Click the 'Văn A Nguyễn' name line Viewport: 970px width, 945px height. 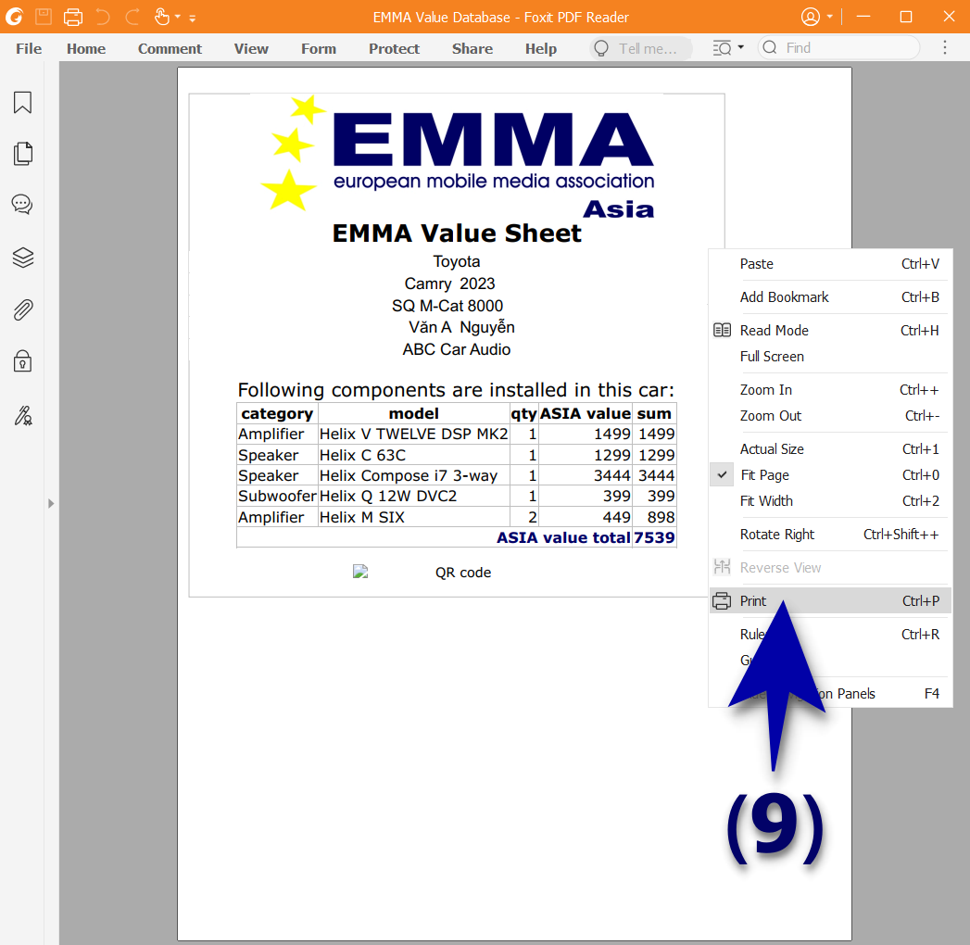(x=461, y=327)
